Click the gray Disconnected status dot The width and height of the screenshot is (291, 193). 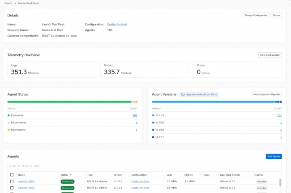click(9, 123)
